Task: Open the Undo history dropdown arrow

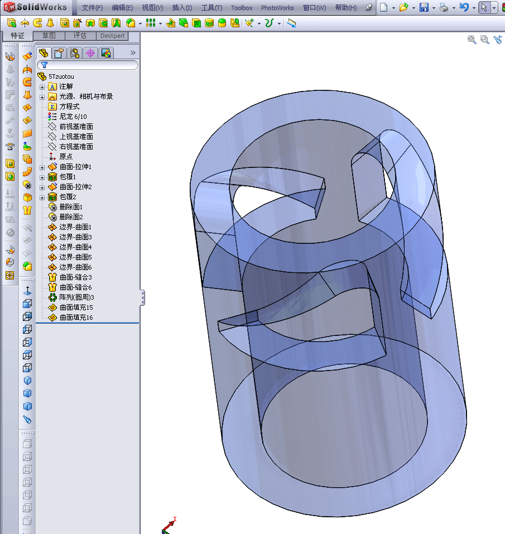Action: pos(474,8)
